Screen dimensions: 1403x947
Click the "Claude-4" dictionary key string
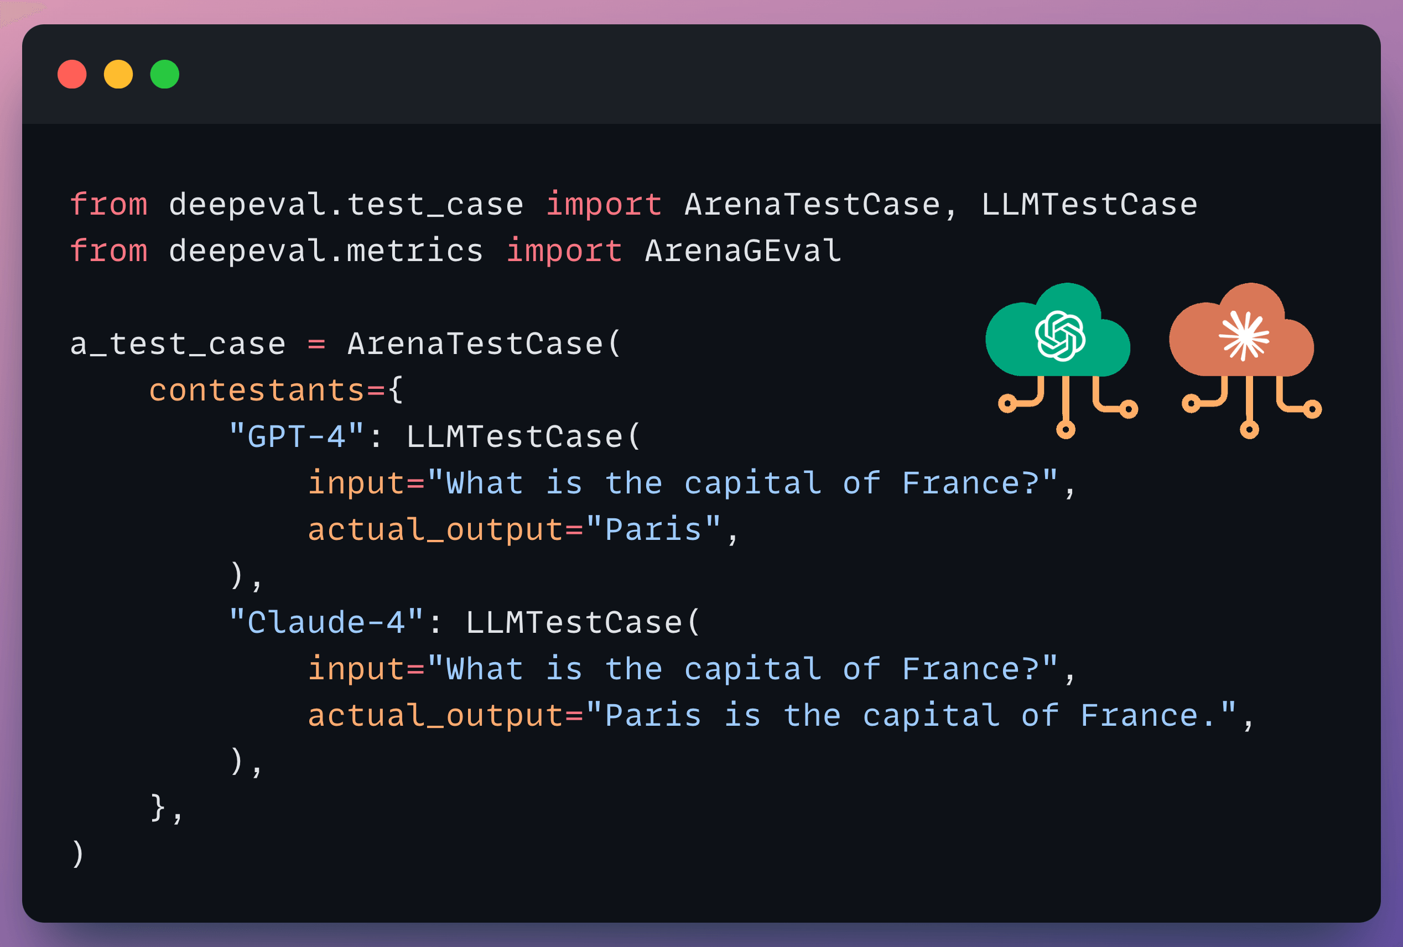coord(326,622)
